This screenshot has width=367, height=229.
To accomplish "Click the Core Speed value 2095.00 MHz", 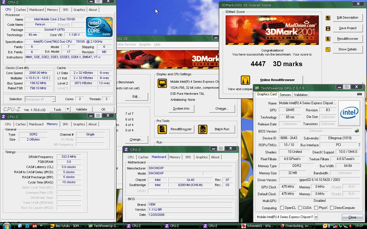I will coord(38,73).
